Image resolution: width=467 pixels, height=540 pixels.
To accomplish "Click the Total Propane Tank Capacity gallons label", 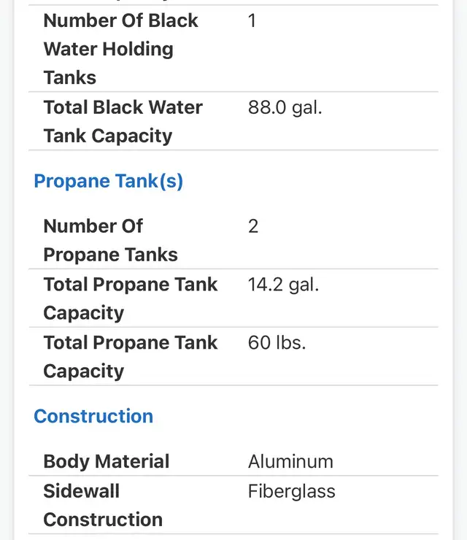I will tap(131, 298).
